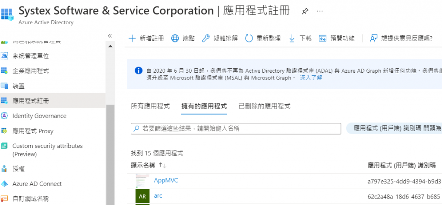Open Azure AD Connect in the sidebar
The image size is (442, 205).
[x=37, y=184]
